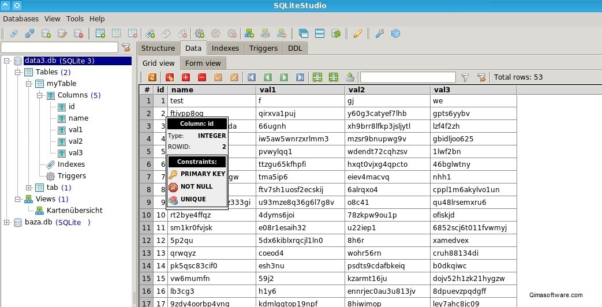The width and height of the screenshot is (602, 307).
Task: Collapse the myTable node
Action: (29, 84)
